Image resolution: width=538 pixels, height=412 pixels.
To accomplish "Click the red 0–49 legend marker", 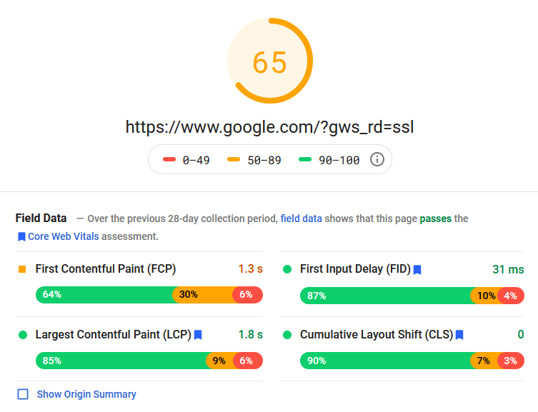I will pos(169,159).
